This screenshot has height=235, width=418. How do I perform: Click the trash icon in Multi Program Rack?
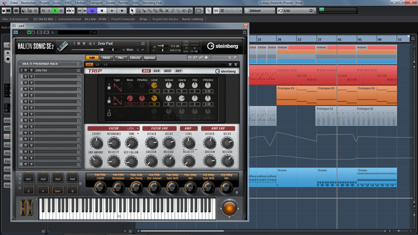click(78, 64)
